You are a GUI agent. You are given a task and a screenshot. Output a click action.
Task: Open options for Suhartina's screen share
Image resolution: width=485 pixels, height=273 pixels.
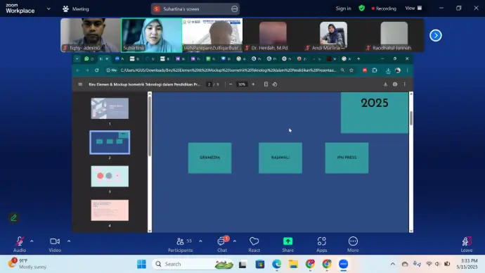coord(235,9)
